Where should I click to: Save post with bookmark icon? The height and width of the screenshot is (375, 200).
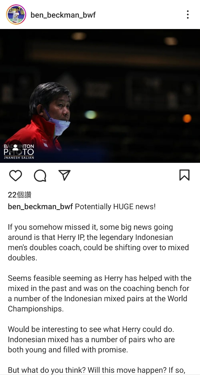pyautogui.click(x=184, y=175)
